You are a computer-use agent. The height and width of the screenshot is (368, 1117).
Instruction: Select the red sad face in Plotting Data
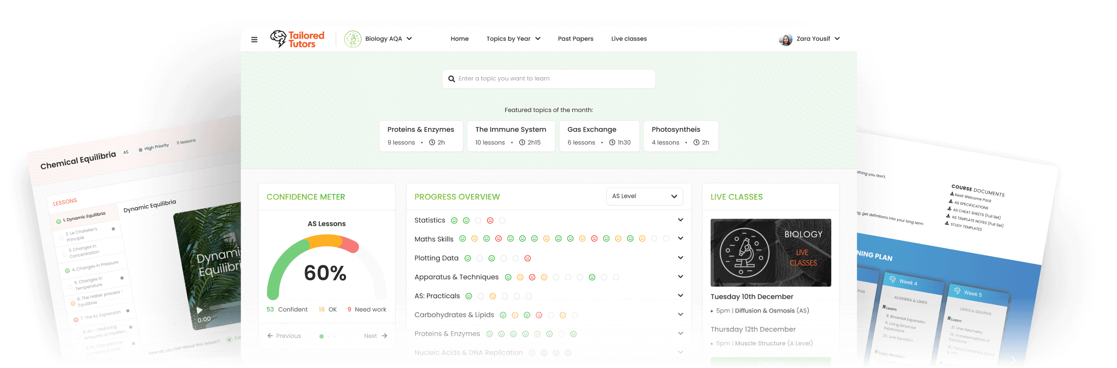528,258
